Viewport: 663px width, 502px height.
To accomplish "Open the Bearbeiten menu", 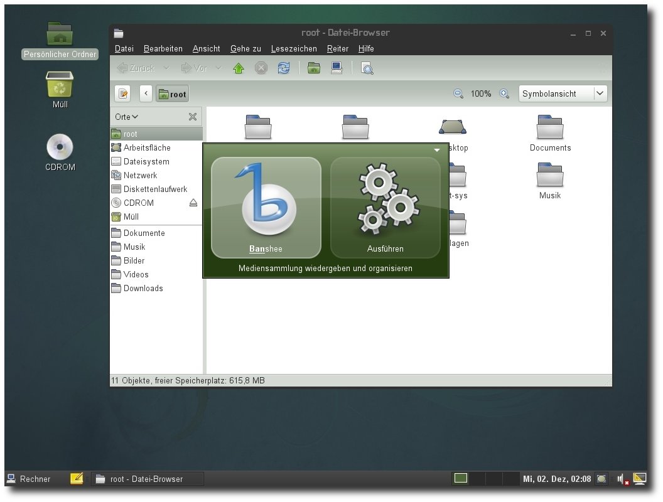I will tap(163, 48).
